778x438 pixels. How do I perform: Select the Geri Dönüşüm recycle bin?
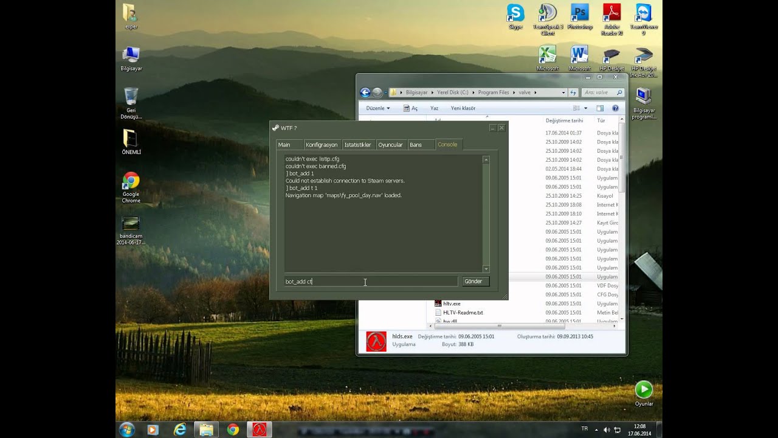tap(131, 103)
